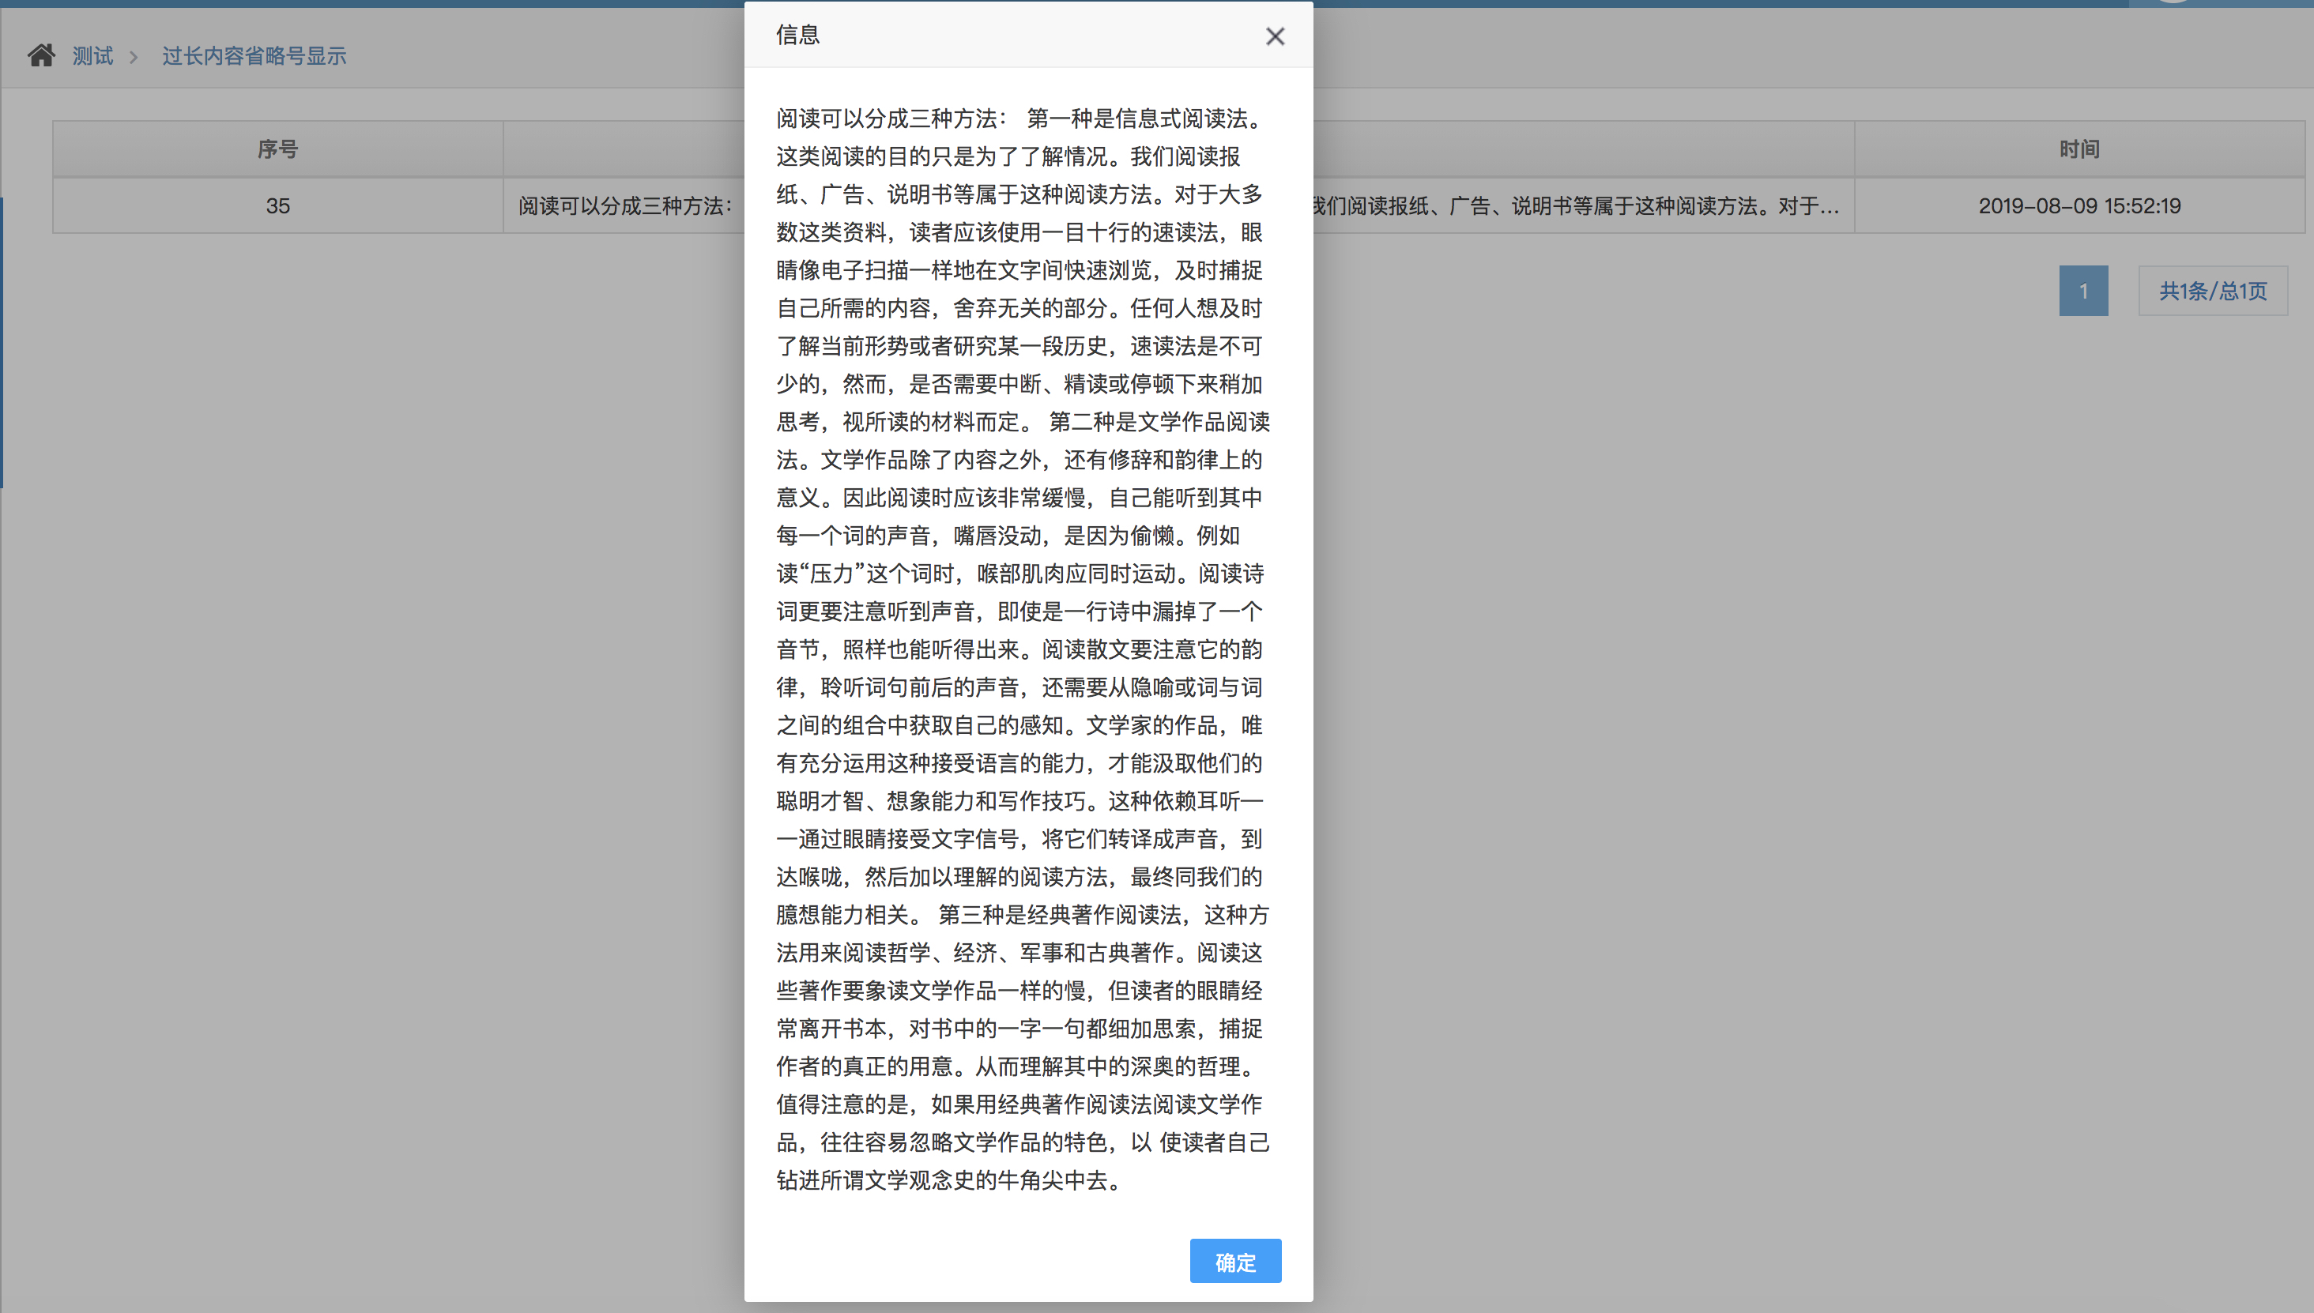The width and height of the screenshot is (2314, 1313).
Task: Close the 信息 dialog with X
Action: tap(1275, 36)
